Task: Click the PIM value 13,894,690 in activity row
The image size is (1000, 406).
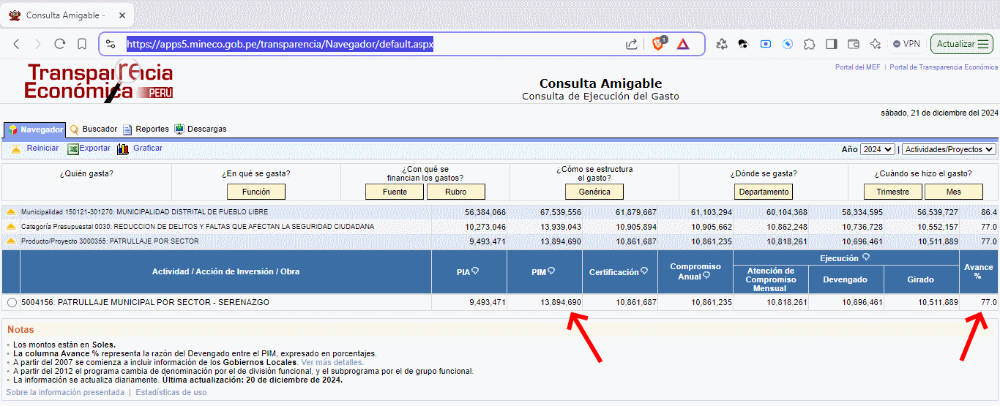Action: tap(561, 302)
